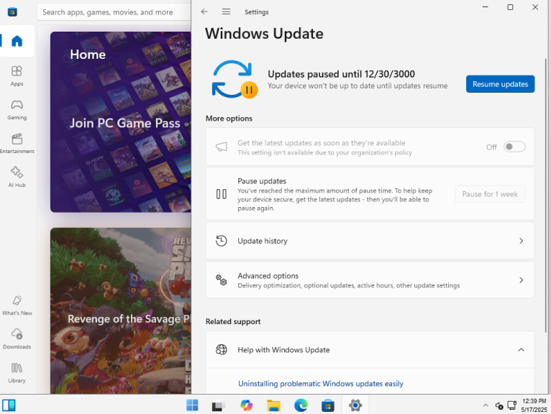
Task: Click the Pause updates icon
Action: point(222,194)
